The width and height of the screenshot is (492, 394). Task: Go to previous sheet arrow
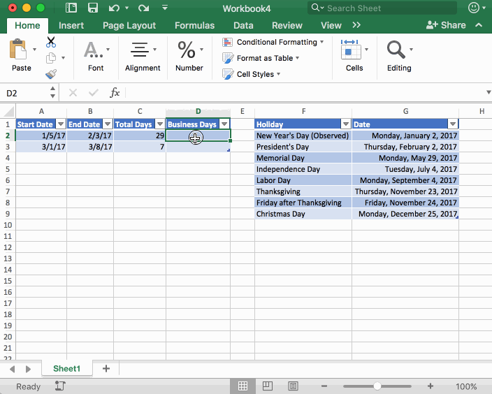tap(13, 369)
